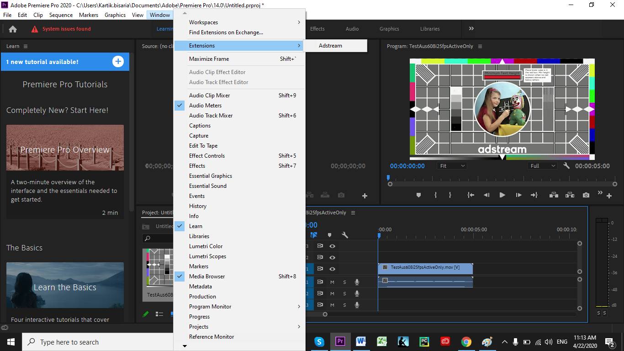Choose Lumetri Color from Window menu
The height and width of the screenshot is (351, 624).
tap(239, 246)
